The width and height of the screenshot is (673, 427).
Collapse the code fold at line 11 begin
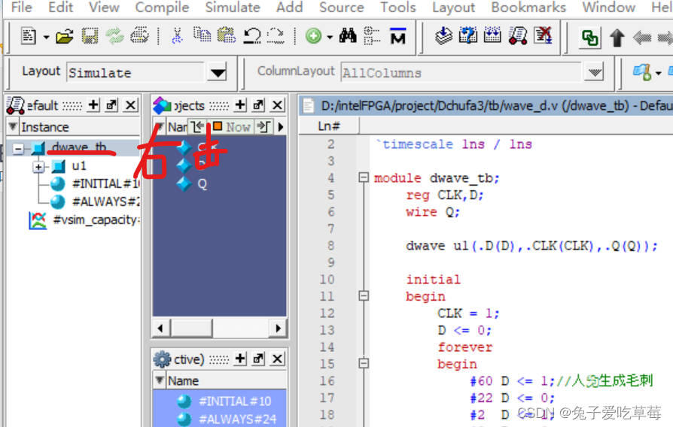pos(364,295)
